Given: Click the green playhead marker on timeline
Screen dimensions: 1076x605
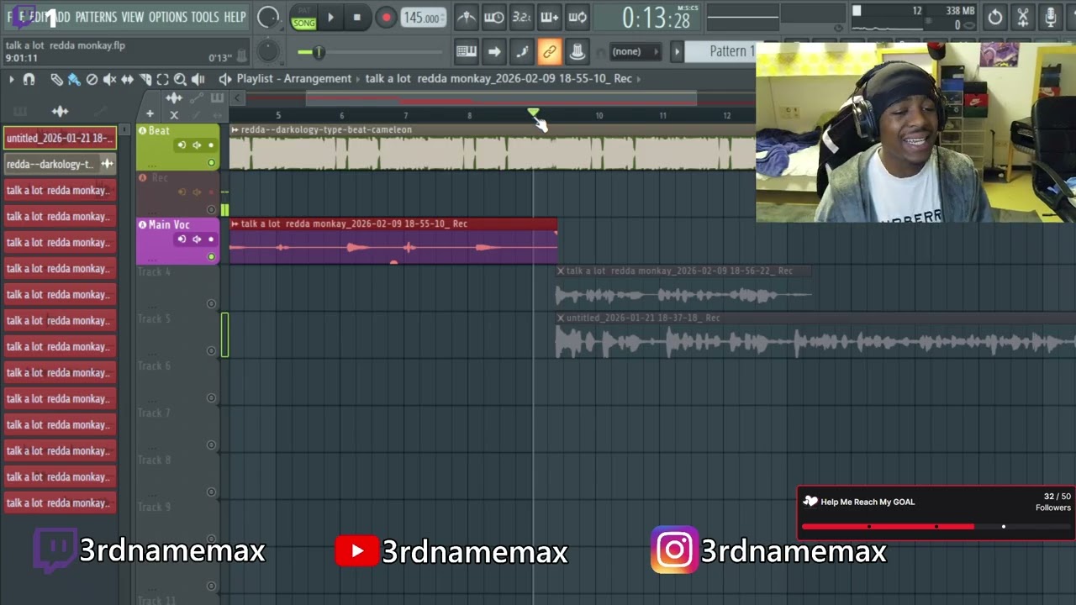Looking at the screenshot, I should 533,112.
